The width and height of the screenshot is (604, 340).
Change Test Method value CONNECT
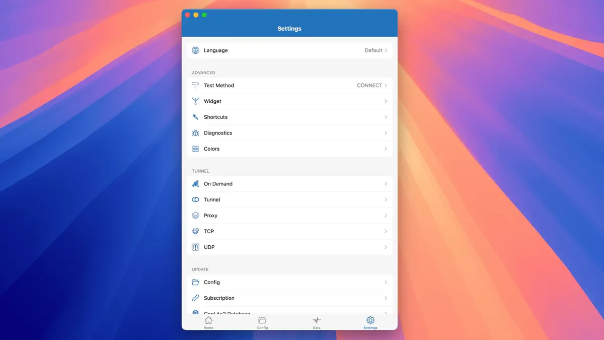click(371, 86)
